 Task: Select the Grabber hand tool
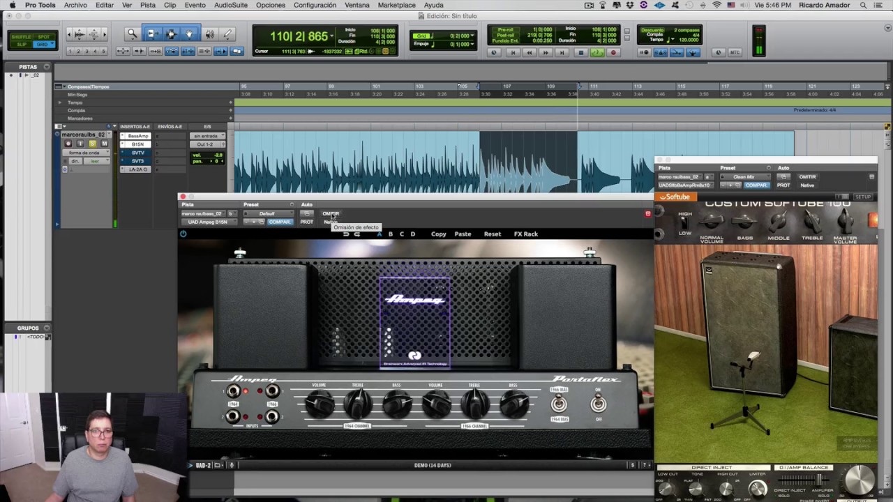click(x=188, y=33)
